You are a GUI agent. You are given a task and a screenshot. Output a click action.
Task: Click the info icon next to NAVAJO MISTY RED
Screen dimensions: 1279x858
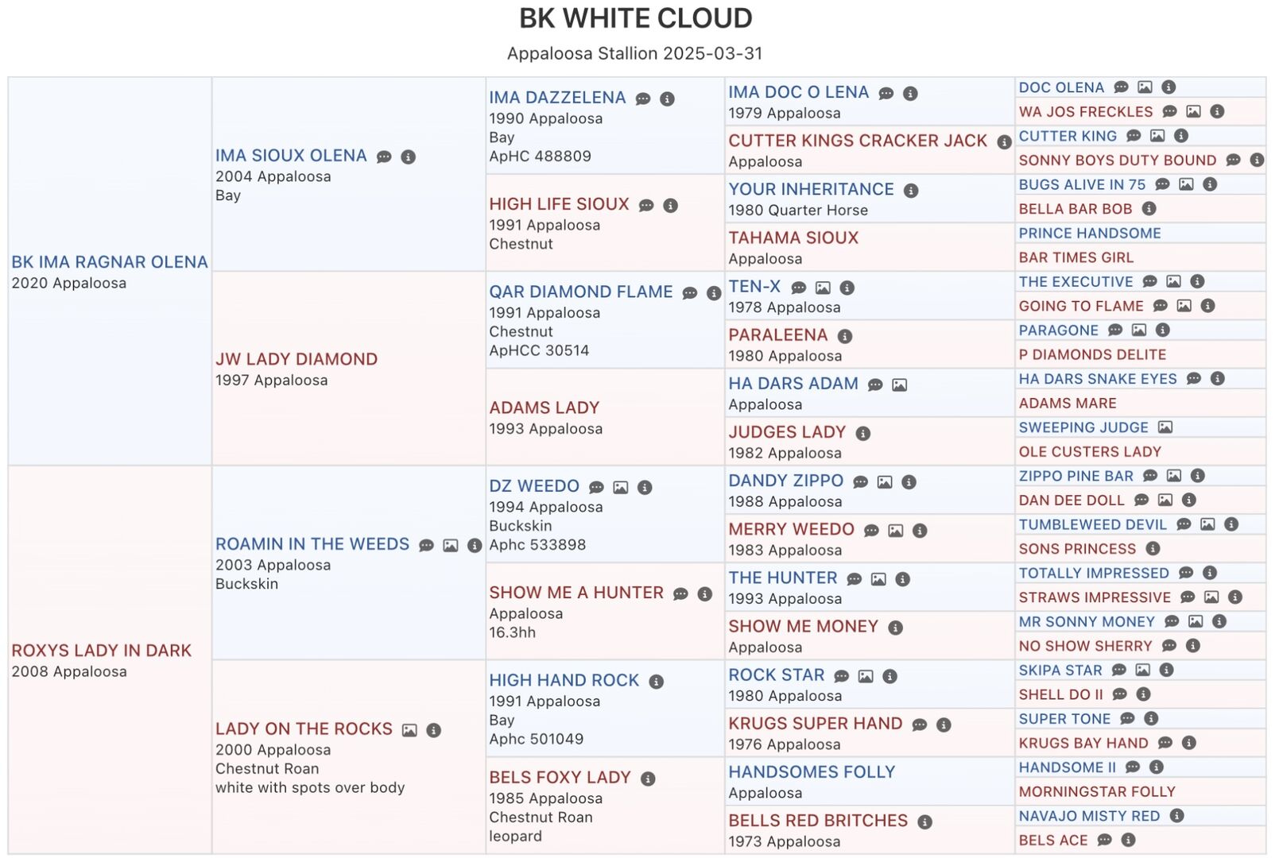(x=1177, y=816)
